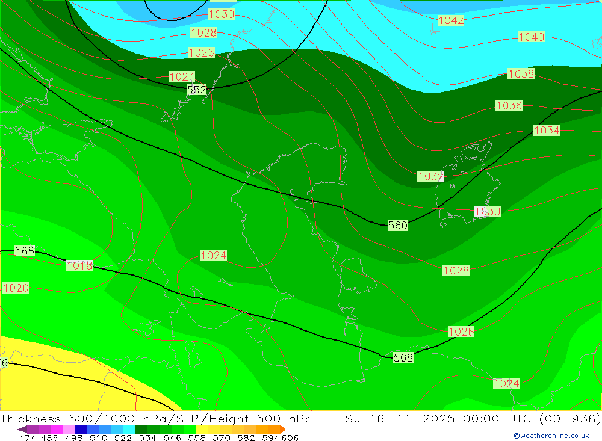Click the forecast offset '(00+936)'
Screen dimensions: 602x441
pyautogui.click(x=569, y=418)
